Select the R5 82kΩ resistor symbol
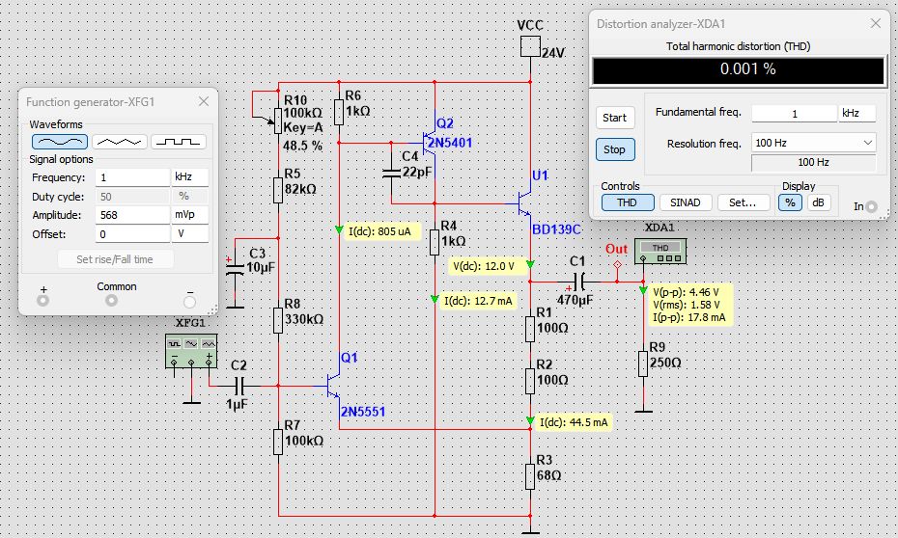 278,190
